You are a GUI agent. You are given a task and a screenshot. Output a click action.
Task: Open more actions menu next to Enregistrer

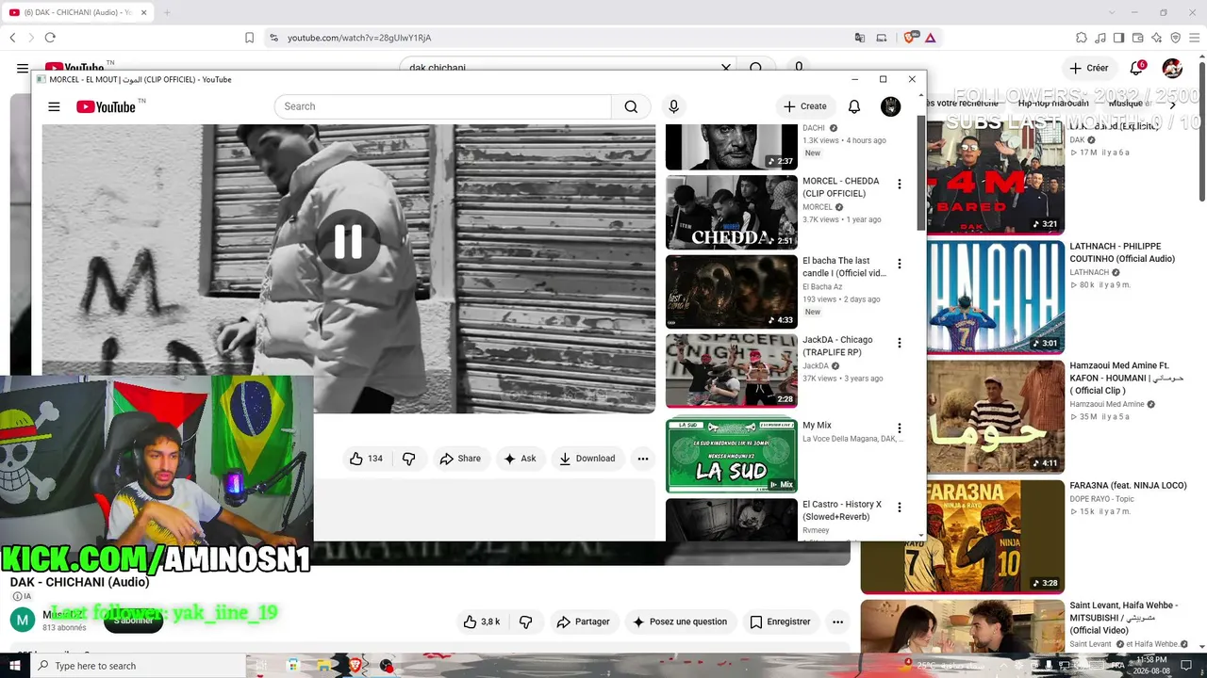(837, 621)
